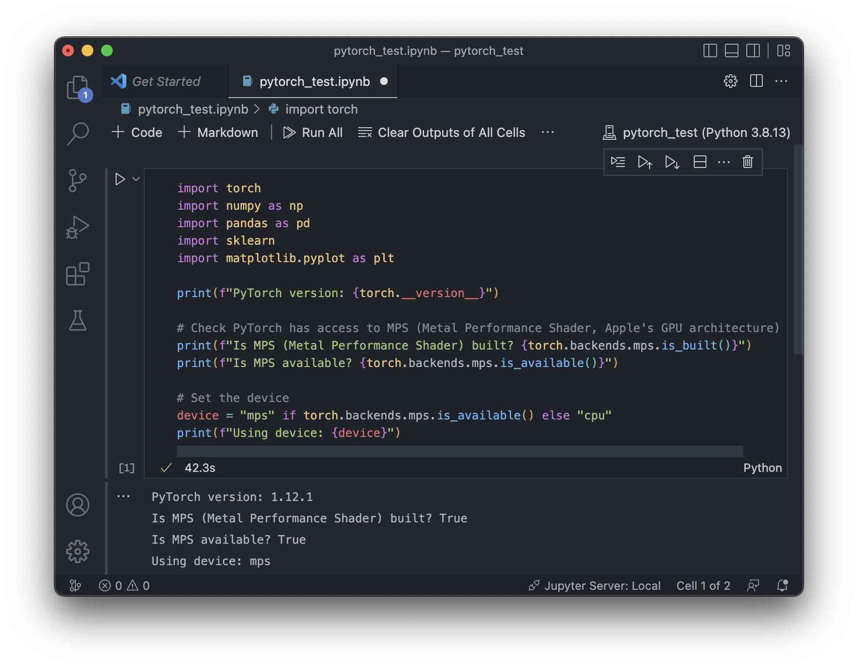The width and height of the screenshot is (858, 668).
Task: Open notebook settings gear icon
Action: click(730, 81)
